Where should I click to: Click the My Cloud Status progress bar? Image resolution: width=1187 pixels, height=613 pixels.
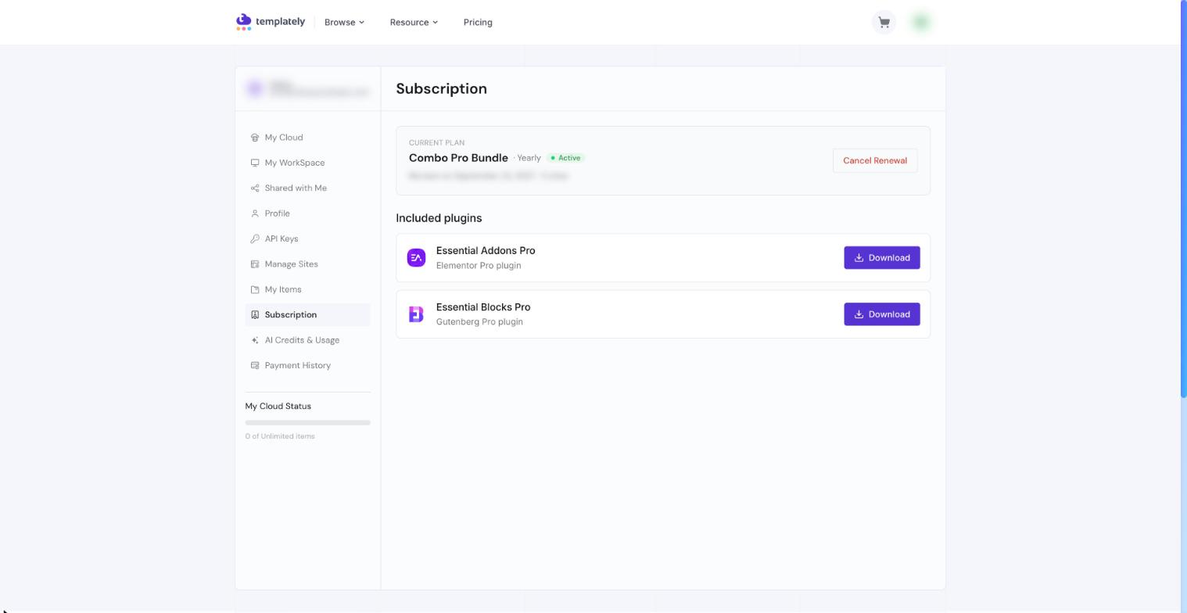[x=307, y=423]
